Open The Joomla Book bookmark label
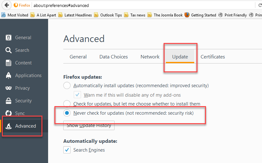The height and width of the screenshot is (163, 262). 168,15
